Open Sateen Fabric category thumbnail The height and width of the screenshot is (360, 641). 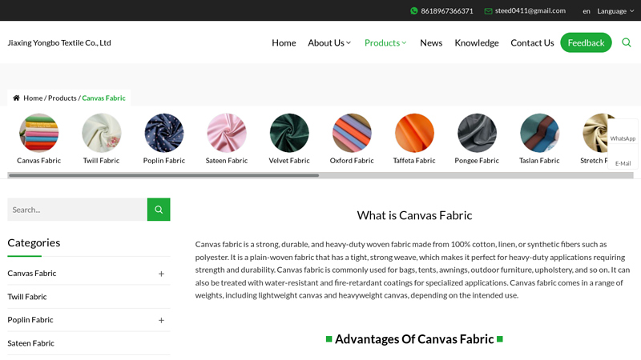(x=227, y=133)
